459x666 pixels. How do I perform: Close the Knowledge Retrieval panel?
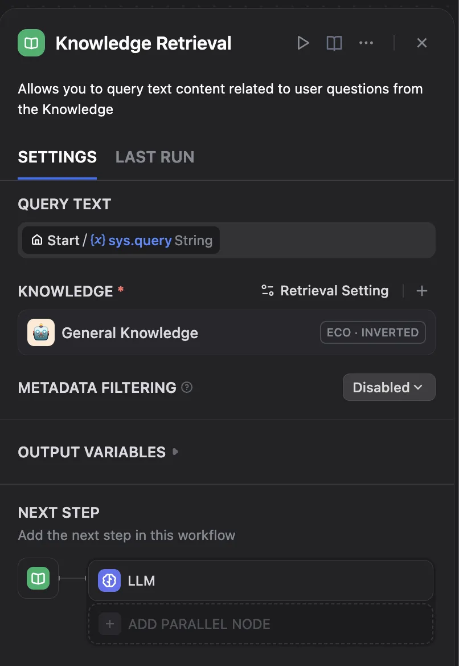coord(422,43)
